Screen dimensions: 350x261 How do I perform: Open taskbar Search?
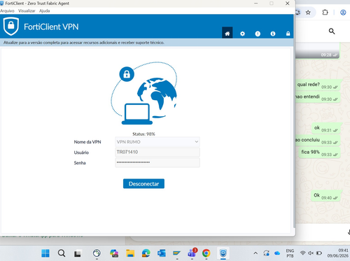pyautogui.click(x=62, y=253)
